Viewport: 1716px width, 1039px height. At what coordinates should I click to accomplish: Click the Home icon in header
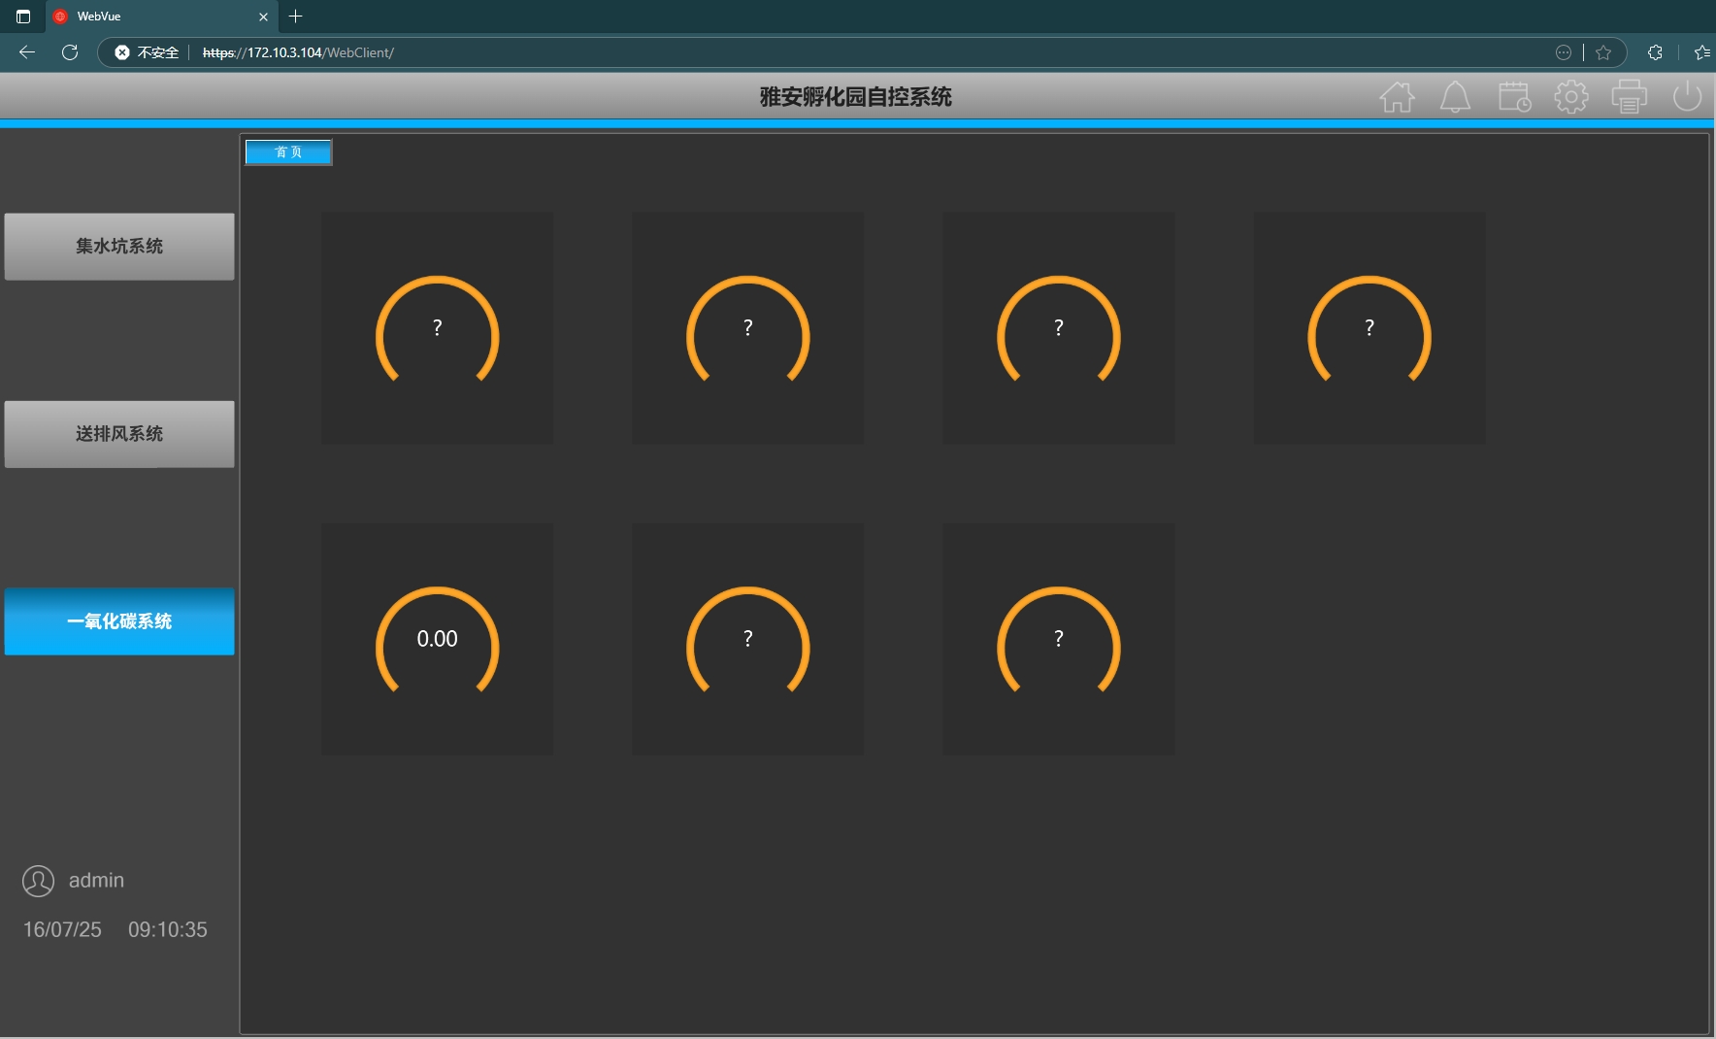[x=1397, y=97]
